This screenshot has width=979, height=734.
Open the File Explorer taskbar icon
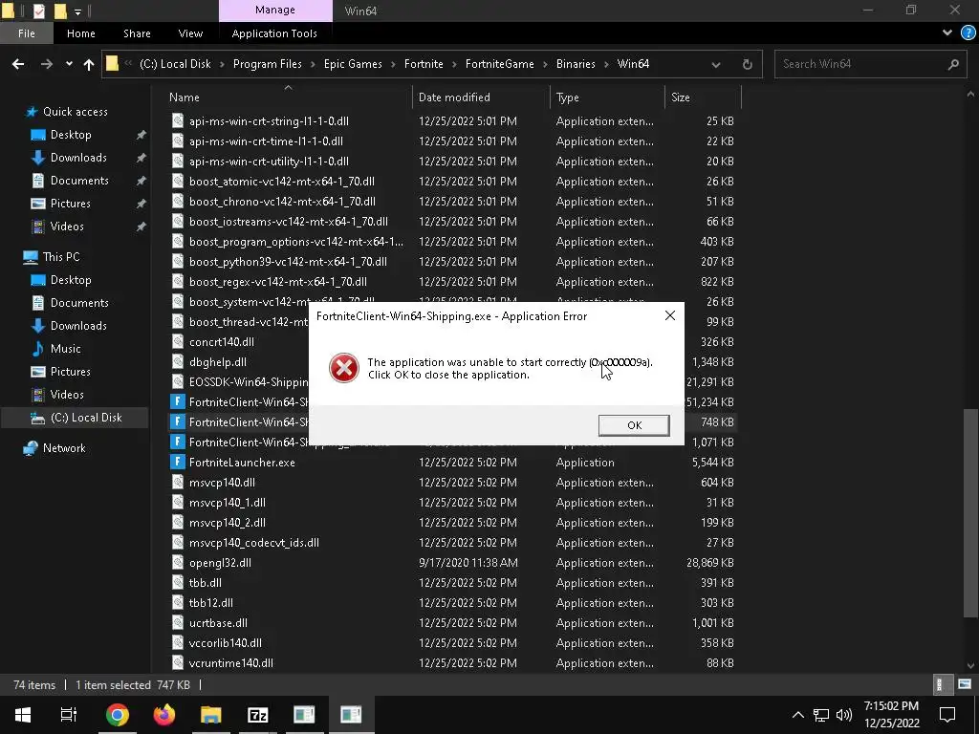click(211, 715)
